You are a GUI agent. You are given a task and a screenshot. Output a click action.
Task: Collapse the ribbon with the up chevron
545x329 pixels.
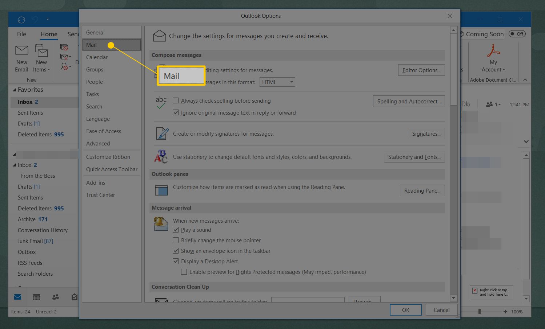coord(525,80)
